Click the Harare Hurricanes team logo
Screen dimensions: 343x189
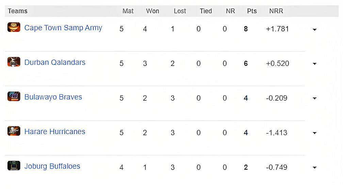point(14,131)
